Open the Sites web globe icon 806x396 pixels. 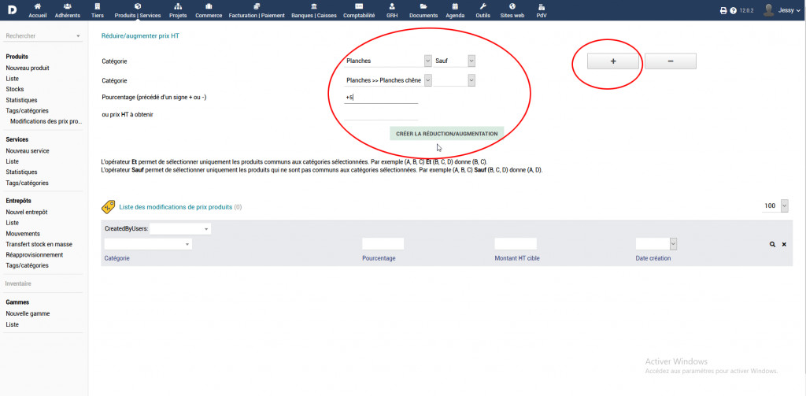coord(512,6)
